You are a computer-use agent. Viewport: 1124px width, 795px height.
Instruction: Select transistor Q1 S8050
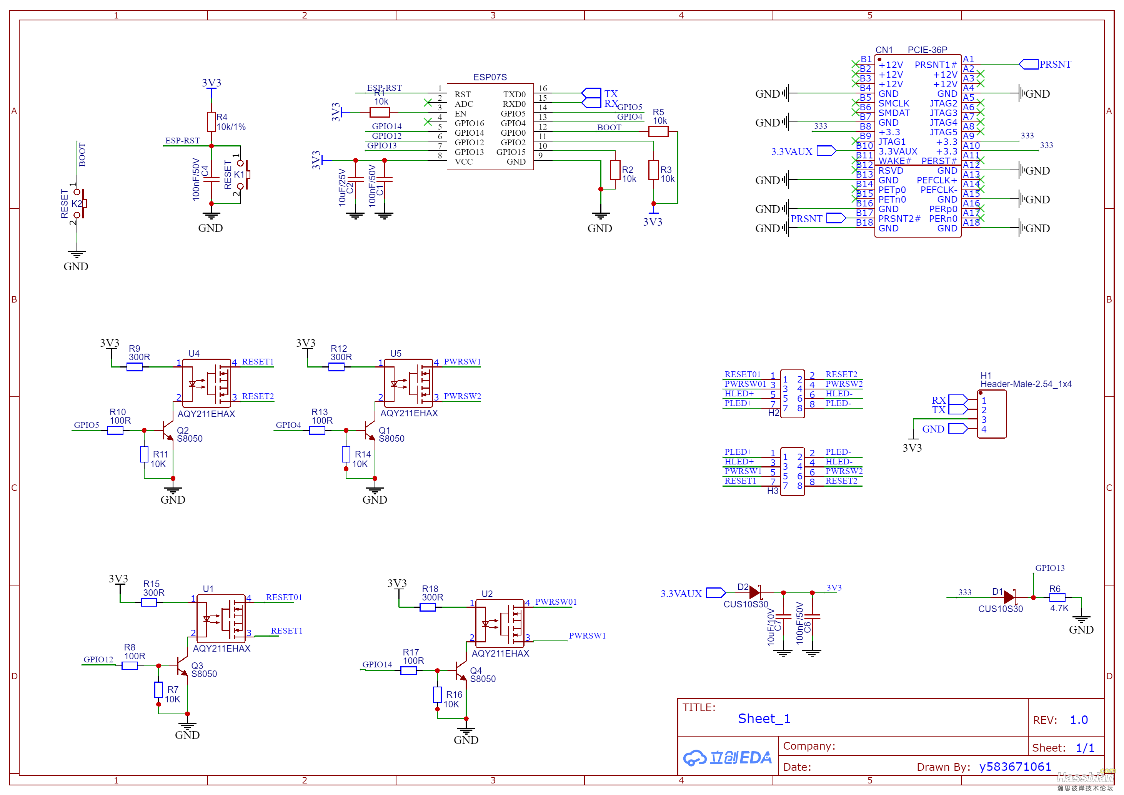click(370, 430)
